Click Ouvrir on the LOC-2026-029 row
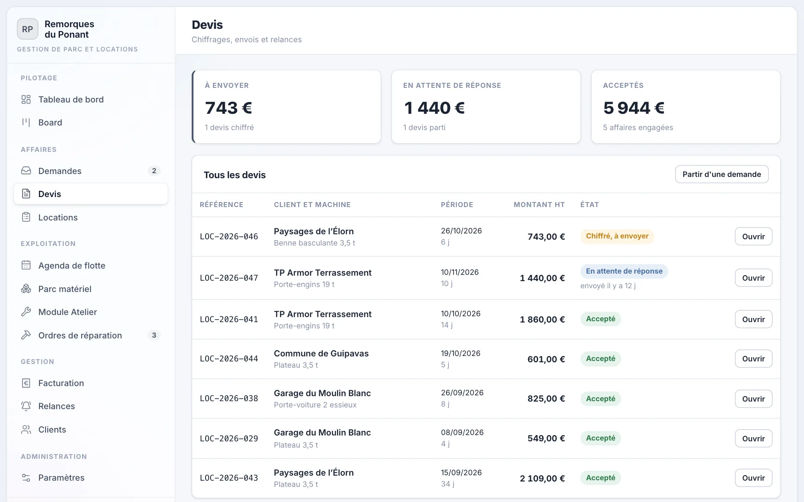Viewport: 804px width, 502px height. pyautogui.click(x=753, y=438)
